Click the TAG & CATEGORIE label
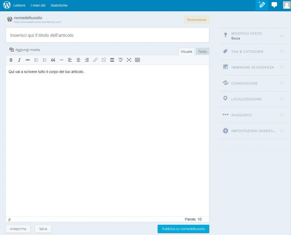The image size is (291, 235). pos(247,52)
